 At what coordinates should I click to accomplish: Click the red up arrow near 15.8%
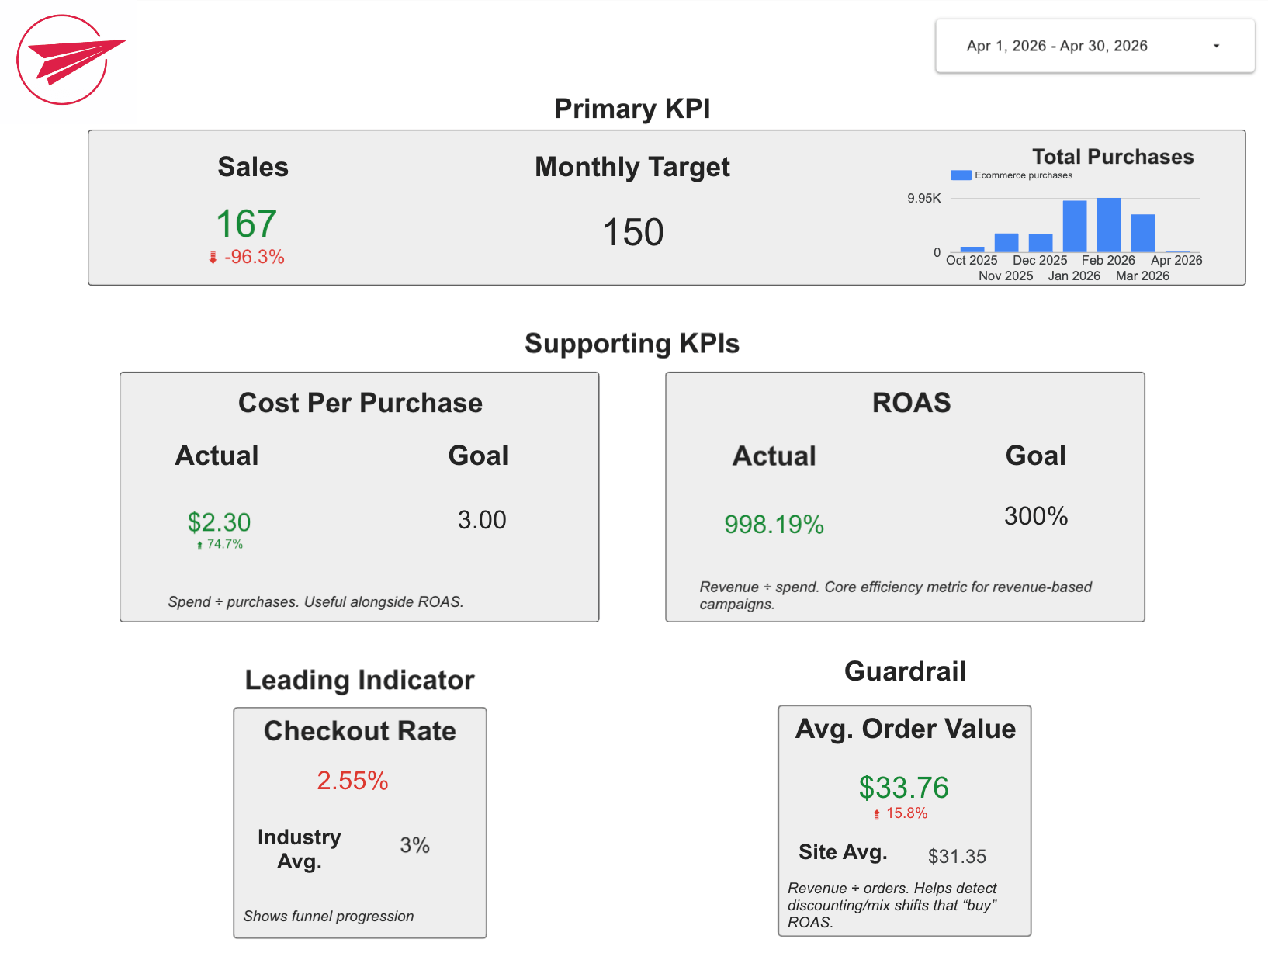[x=876, y=813]
